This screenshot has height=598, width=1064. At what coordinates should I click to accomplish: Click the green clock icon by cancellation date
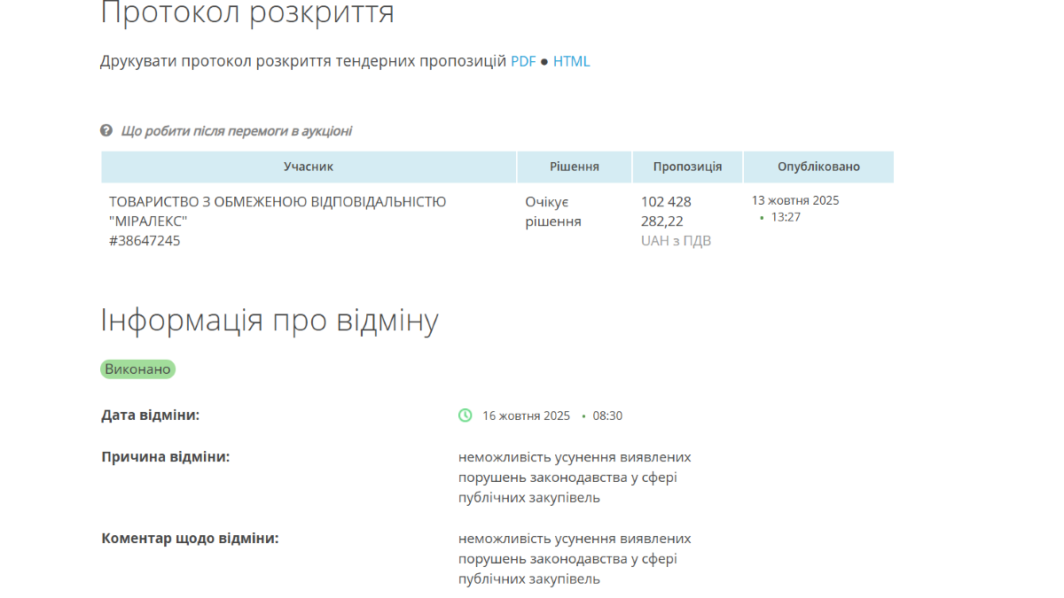pyautogui.click(x=465, y=415)
